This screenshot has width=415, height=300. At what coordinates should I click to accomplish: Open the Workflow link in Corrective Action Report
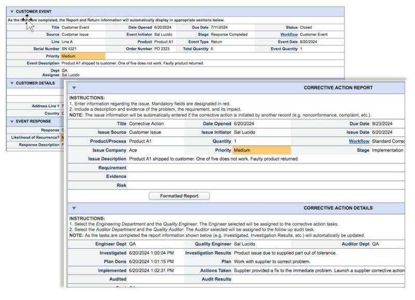(x=359, y=141)
